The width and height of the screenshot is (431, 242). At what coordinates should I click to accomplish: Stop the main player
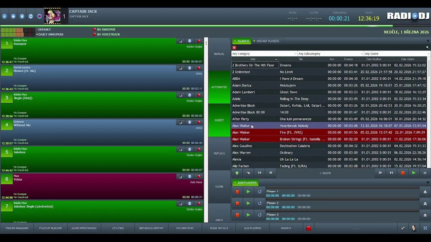(x=13, y=16)
